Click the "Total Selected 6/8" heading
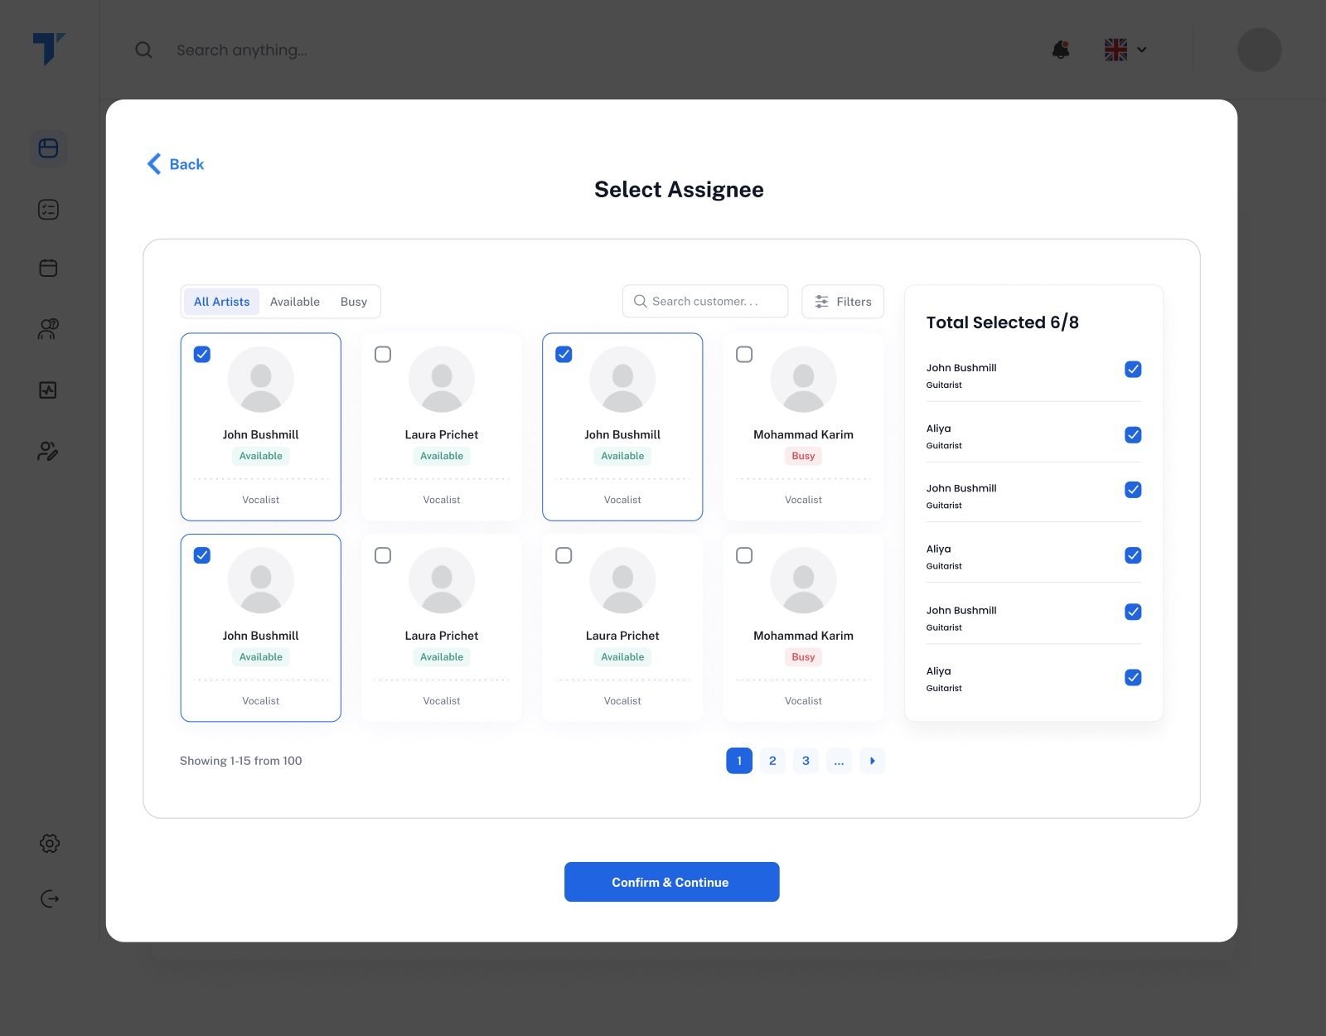Image resolution: width=1326 pixels, height=1036 pixels. [x=1003, y=322]
